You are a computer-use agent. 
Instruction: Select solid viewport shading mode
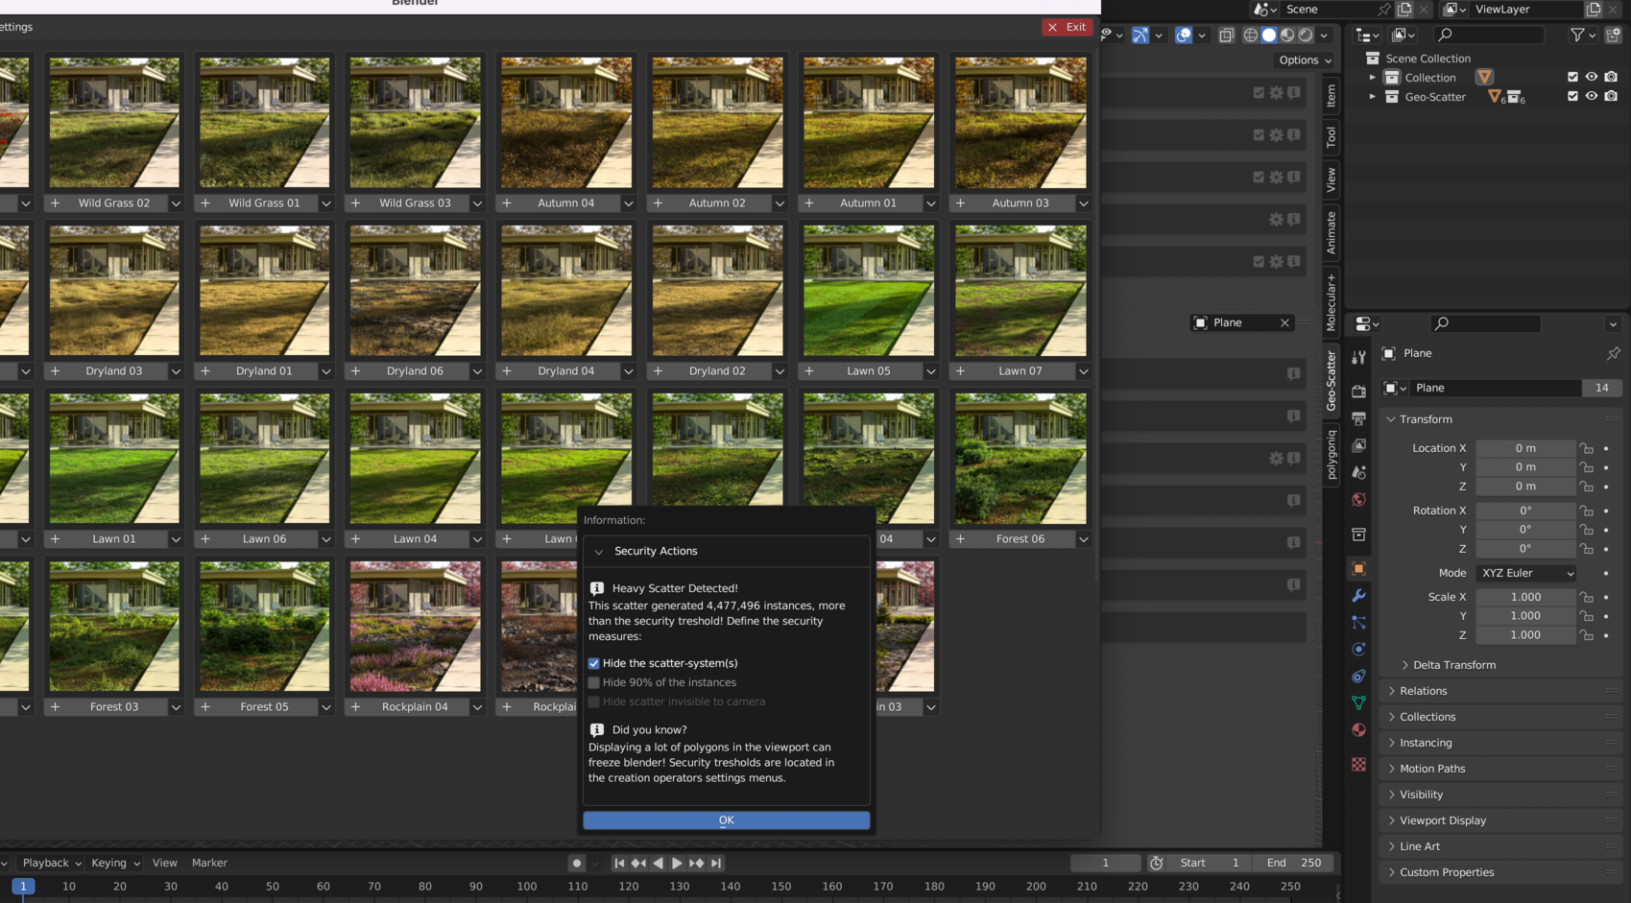point(1269,36)
